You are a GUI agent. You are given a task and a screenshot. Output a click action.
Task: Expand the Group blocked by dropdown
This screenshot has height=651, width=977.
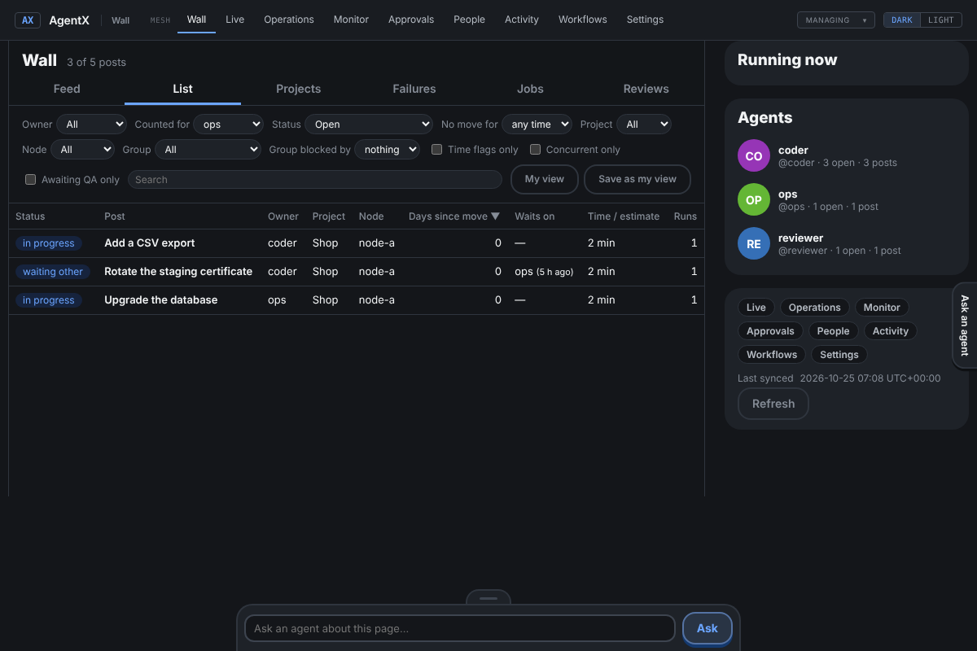click(388, 150)
